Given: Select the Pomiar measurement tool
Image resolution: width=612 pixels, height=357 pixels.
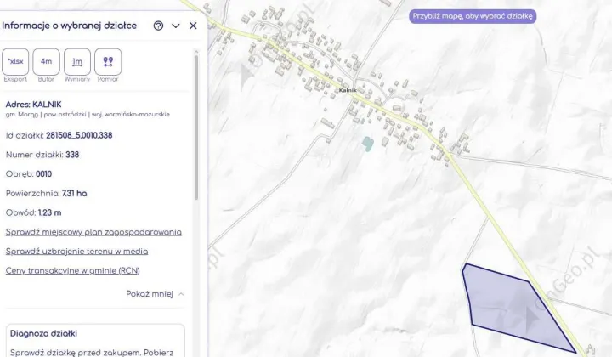Looking at the screenshot, I should click(x=108, y=62).
